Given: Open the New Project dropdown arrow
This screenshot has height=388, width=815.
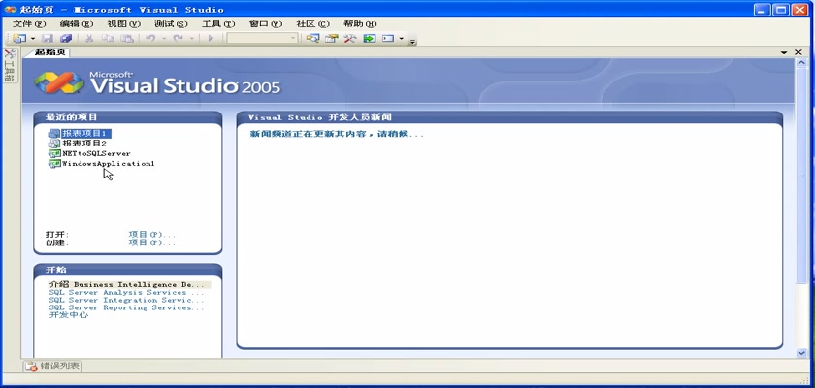Looking at the screenshot, I should coord(33,39).
